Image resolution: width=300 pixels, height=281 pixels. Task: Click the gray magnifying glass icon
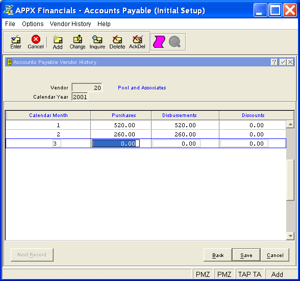[174, 42]
